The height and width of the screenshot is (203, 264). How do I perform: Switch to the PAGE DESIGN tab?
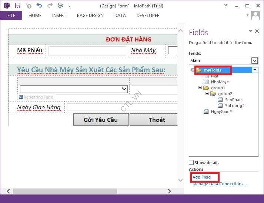click(90, 16)
